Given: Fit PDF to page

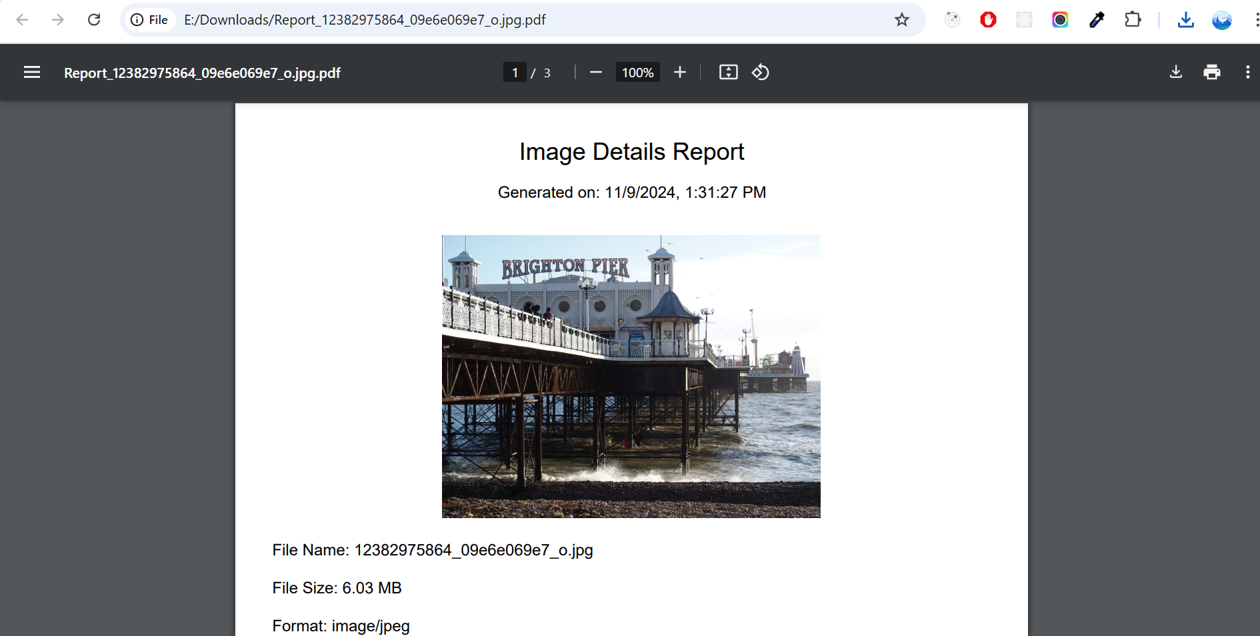Looking at the screenshot, I should point(728,72).
